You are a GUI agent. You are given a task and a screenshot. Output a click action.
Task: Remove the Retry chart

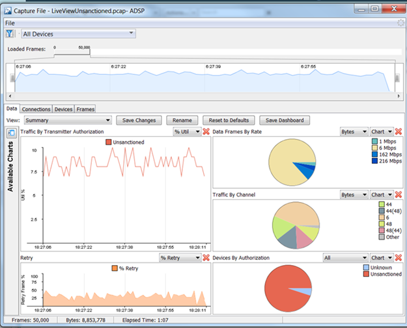[x=206, y=258]
